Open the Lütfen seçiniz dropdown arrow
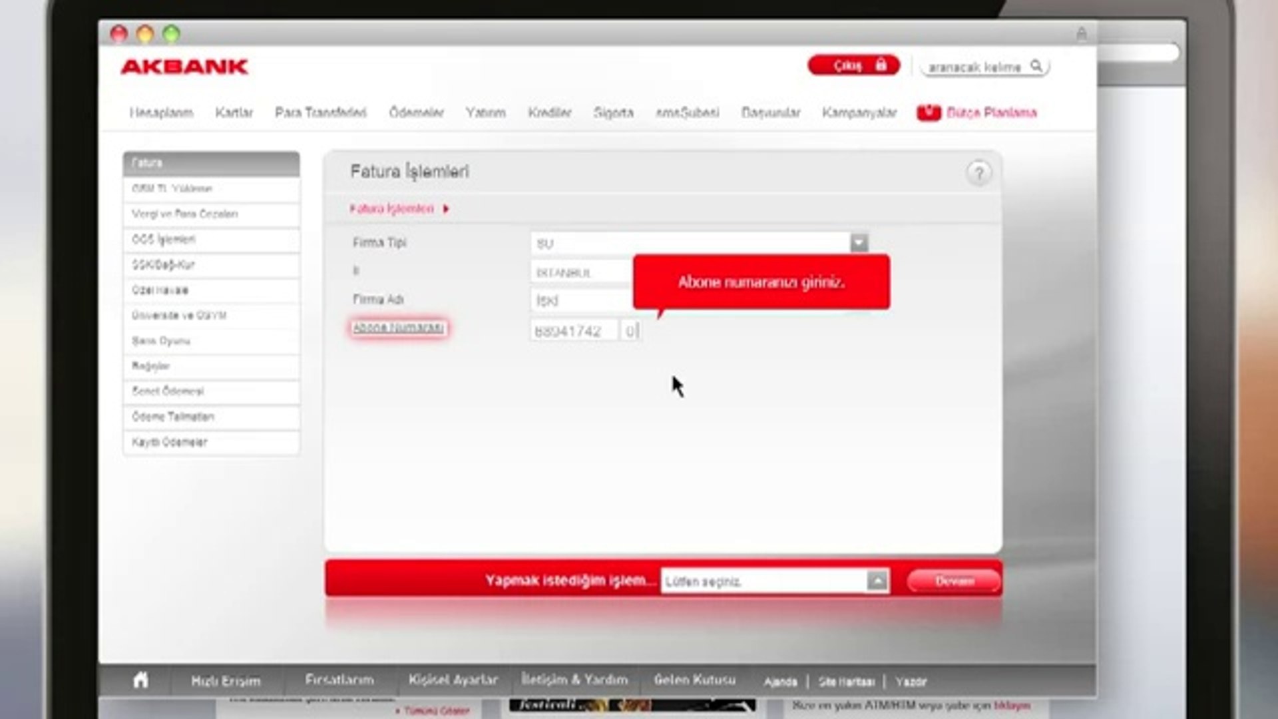The image size is (1278, 719). (877, 581)
